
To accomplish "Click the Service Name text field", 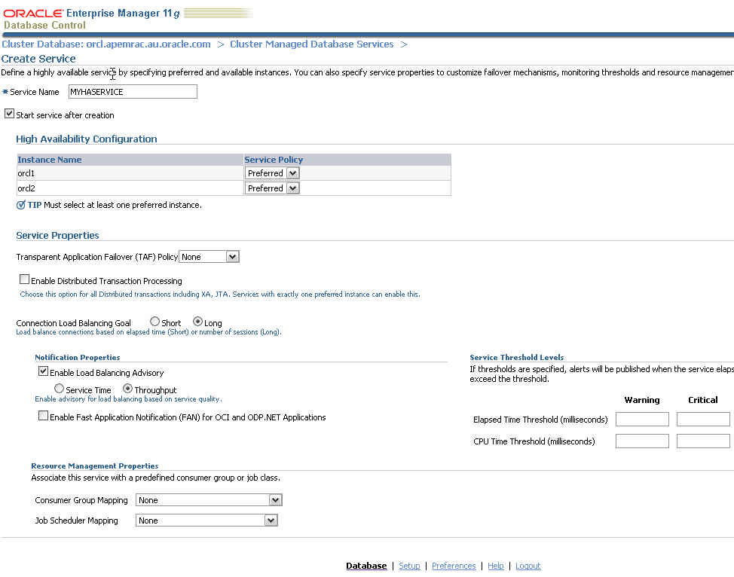I will (133, 92).
